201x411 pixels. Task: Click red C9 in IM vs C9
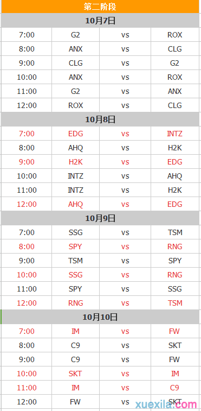pyautogui.click(x=174, y=388)
